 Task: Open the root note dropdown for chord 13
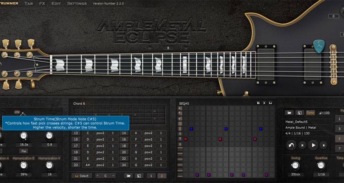point(88,133)
